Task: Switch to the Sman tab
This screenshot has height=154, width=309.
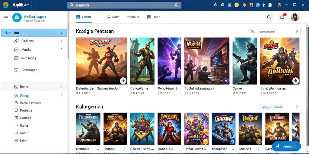Action: tap(84, 17)
